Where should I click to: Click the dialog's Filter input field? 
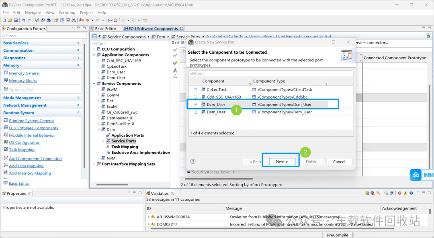[x=271, y=73]
